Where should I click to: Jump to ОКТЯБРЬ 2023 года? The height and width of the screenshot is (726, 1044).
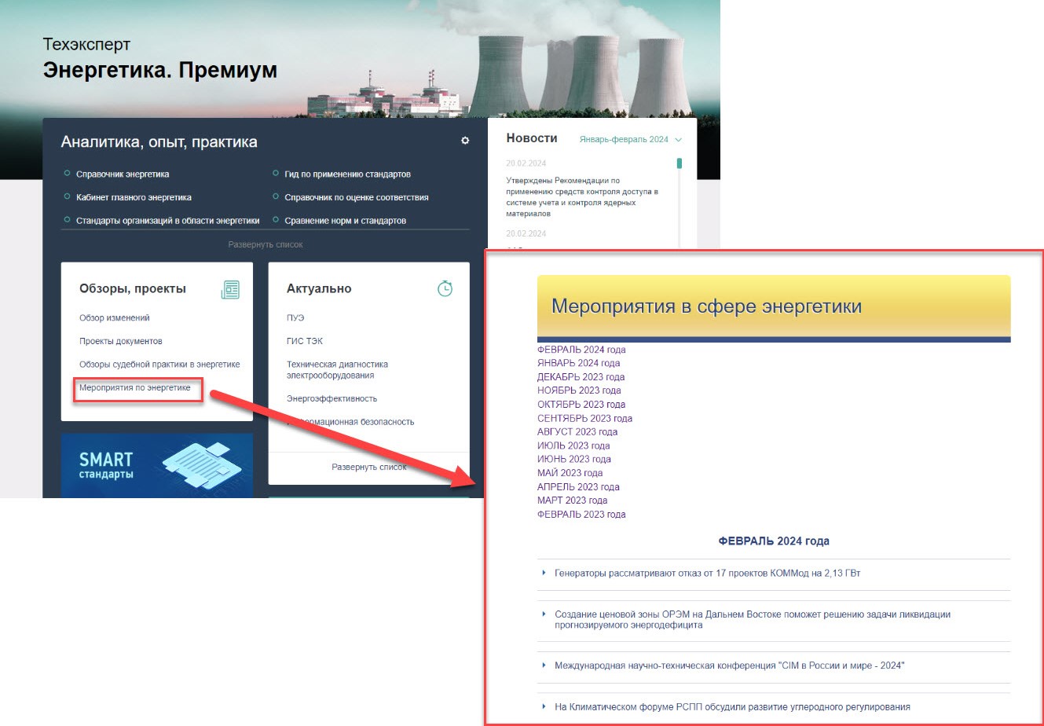pos(581,405)
